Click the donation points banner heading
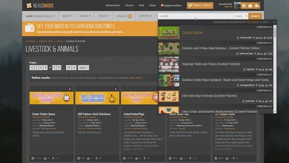 [75, 26]
